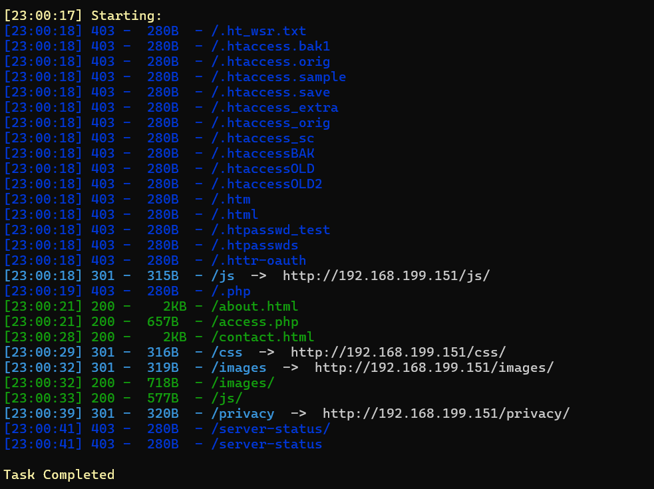
Task: Follow the http://192.168.199.151/images/ redirect URL
Action: pos(434,368)
